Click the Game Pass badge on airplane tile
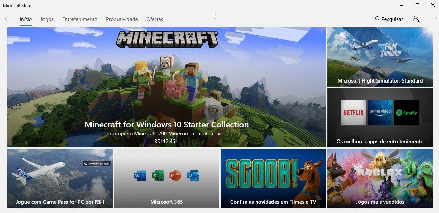 tap(96, 163)
